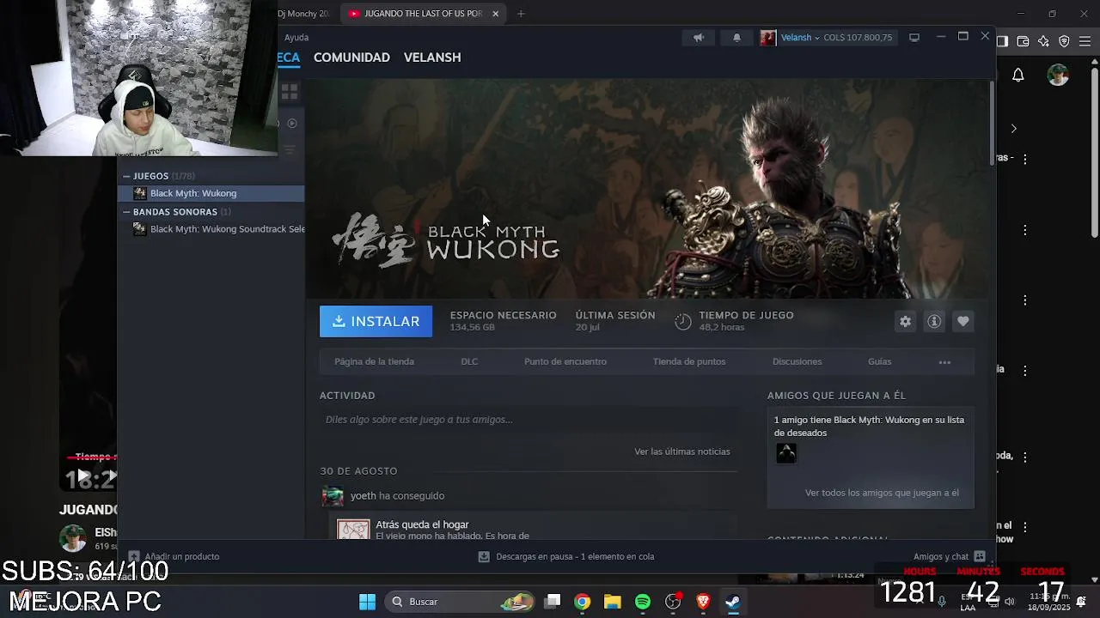Open Página de la tienda tab
This screenshot has width=1100, height=618.
pos(374,361)
